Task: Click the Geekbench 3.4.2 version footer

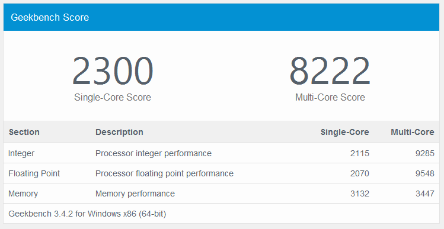Action: [87, 214]
